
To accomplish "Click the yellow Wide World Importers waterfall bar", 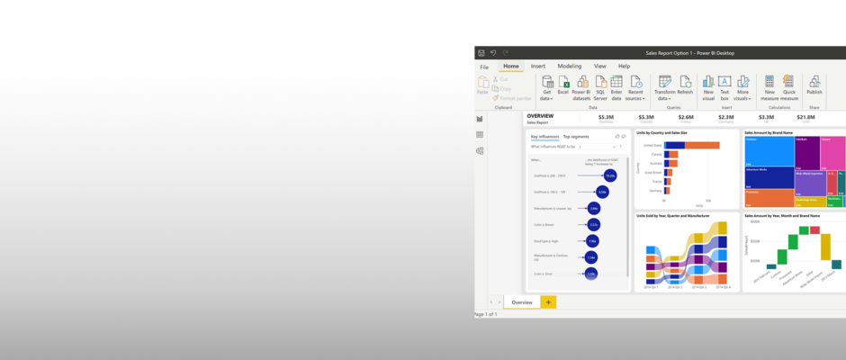I will (825, 247).
